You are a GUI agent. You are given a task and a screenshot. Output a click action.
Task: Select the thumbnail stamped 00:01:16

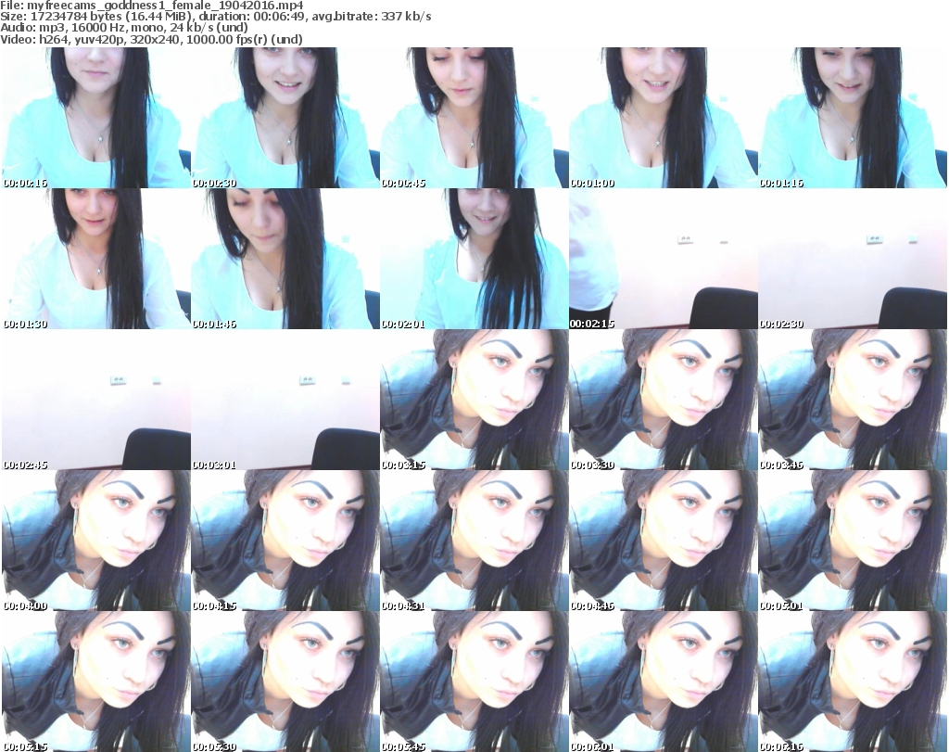click(x=853, y=118)
